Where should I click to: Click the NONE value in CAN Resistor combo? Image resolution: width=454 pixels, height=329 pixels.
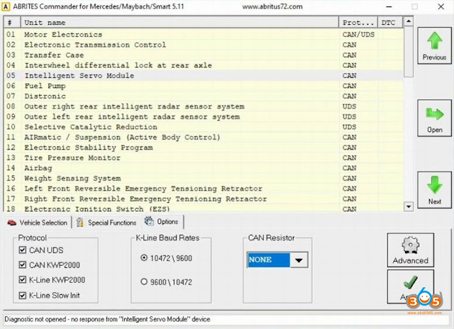[x=268, y=260]
